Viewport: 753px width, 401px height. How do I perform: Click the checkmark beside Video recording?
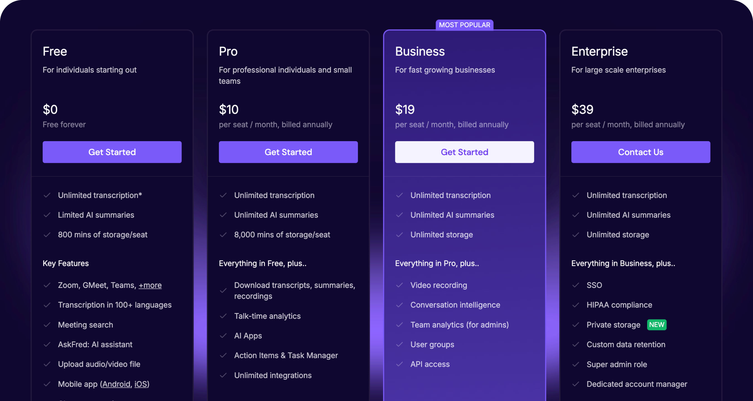[x=400, y=285]
